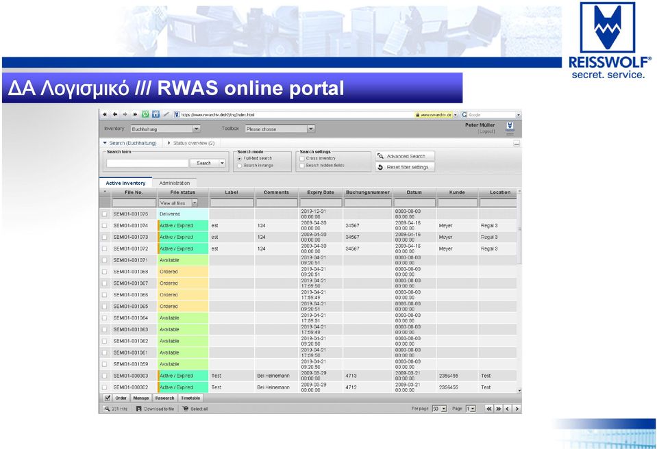657x449 pixels.
Task: Click the pencil edit icon beside home
Action: tap(166, 114)
